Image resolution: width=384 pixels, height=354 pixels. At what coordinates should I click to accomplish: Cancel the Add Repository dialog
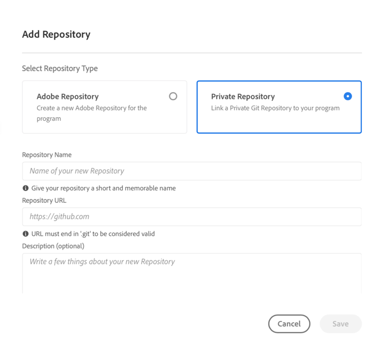[x=289, y=324]
